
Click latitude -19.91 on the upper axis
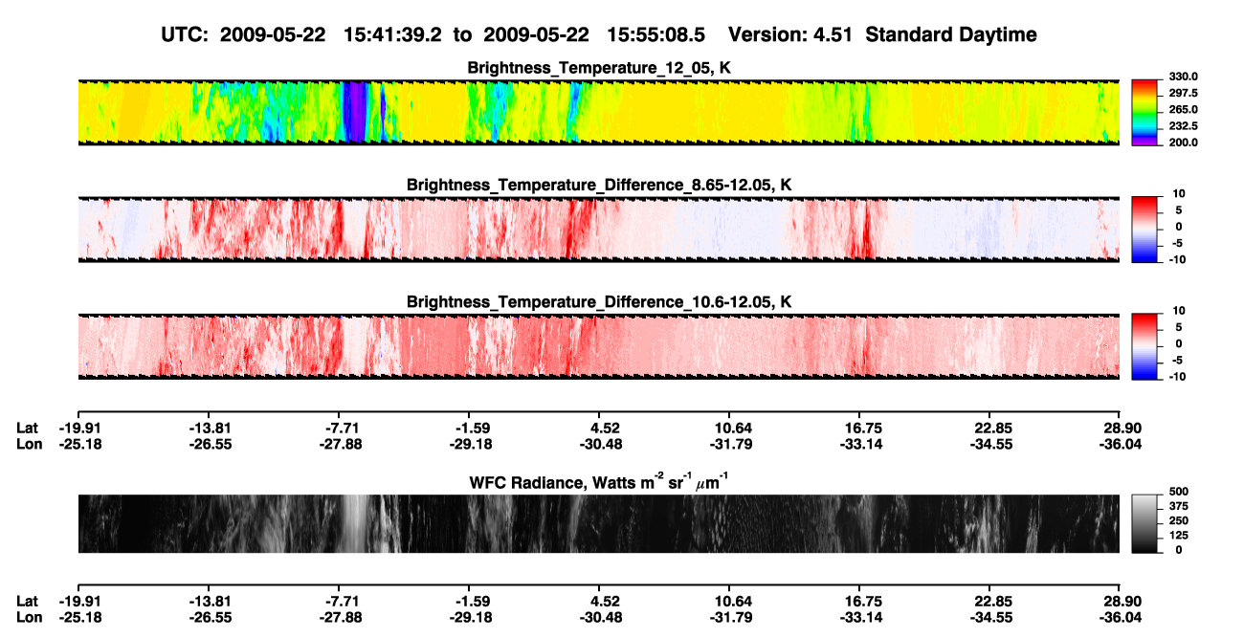(x=78, y=428)
